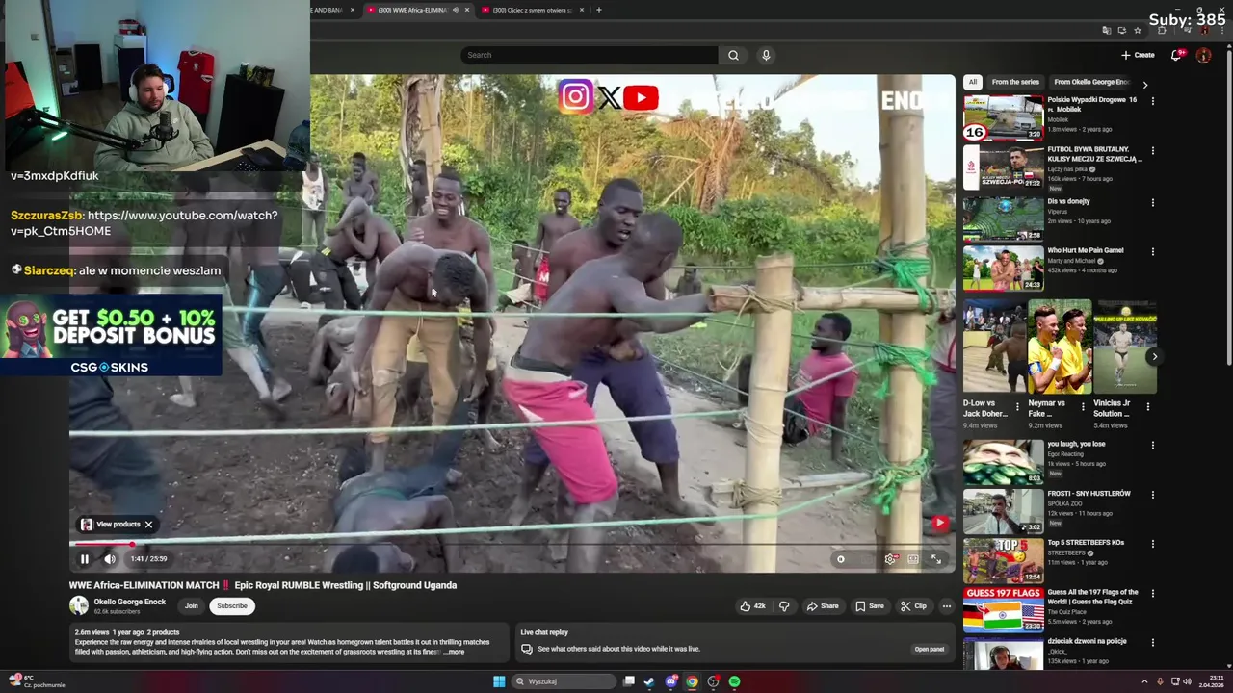Screen dimensions: 1233x693
Task: Open Okello George Enock channel link
Action: (x=130, y=602)
